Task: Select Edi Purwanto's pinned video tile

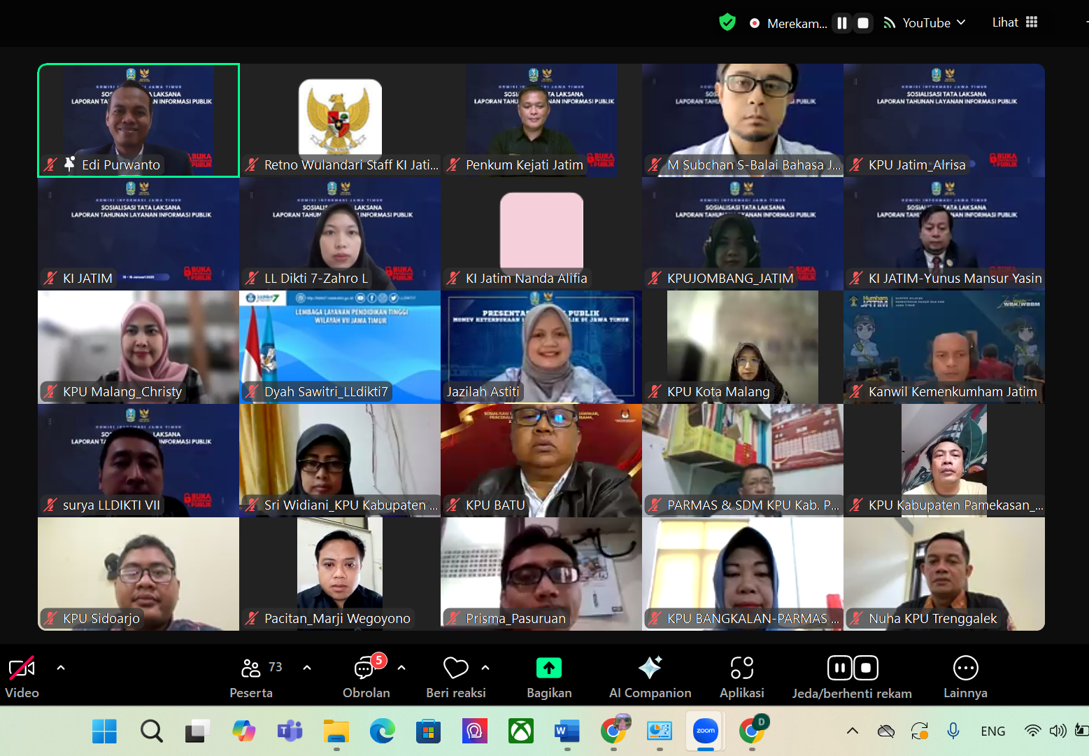Action: click(138, 120)
